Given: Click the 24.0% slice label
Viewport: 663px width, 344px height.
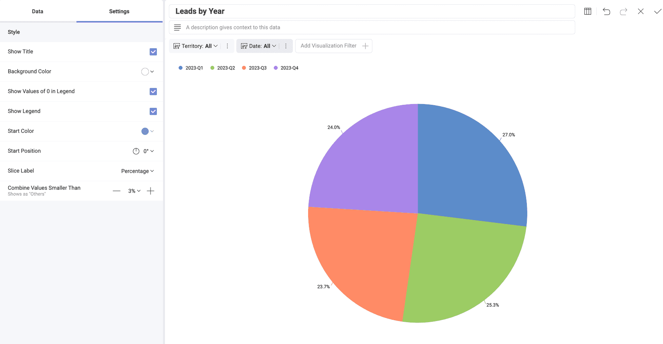Looking at the screenshot, I should click(333, 127).
